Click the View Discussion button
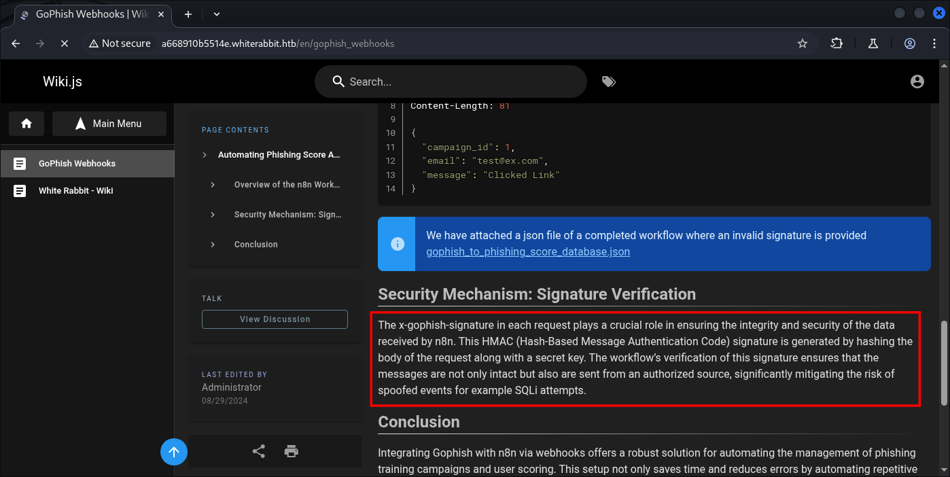Image resolution: width=950 pixels, height=477 pixels. pyautogui.click(x=275, y=319)
